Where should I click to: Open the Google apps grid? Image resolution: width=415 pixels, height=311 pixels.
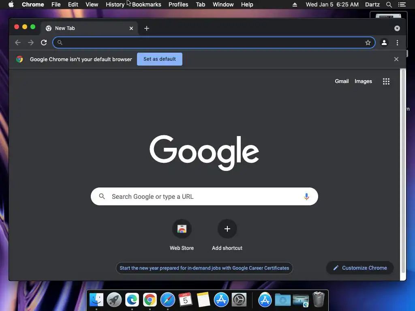point(386,81)
